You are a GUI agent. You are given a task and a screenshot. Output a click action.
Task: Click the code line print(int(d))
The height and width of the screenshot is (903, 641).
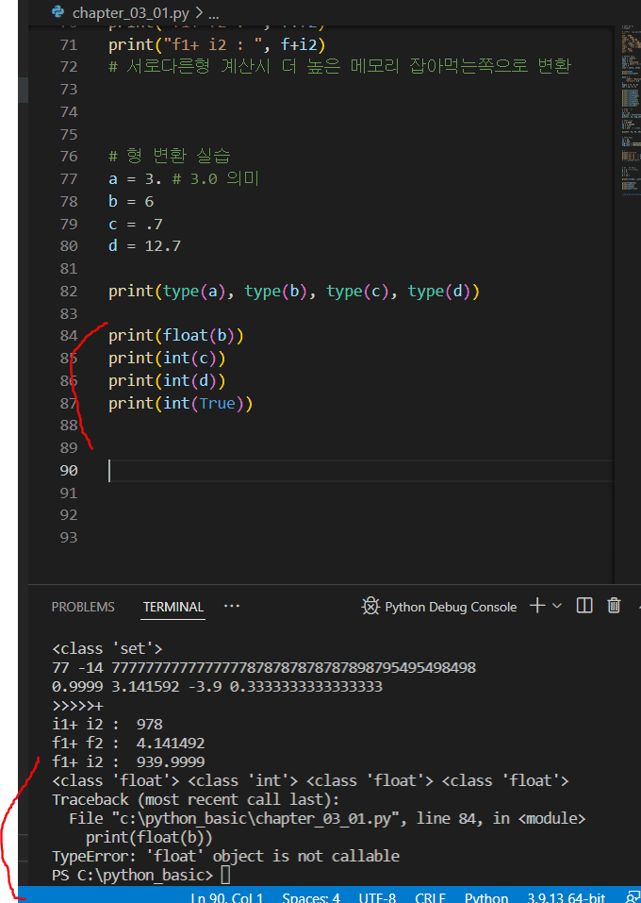click(x=167, y=380)
